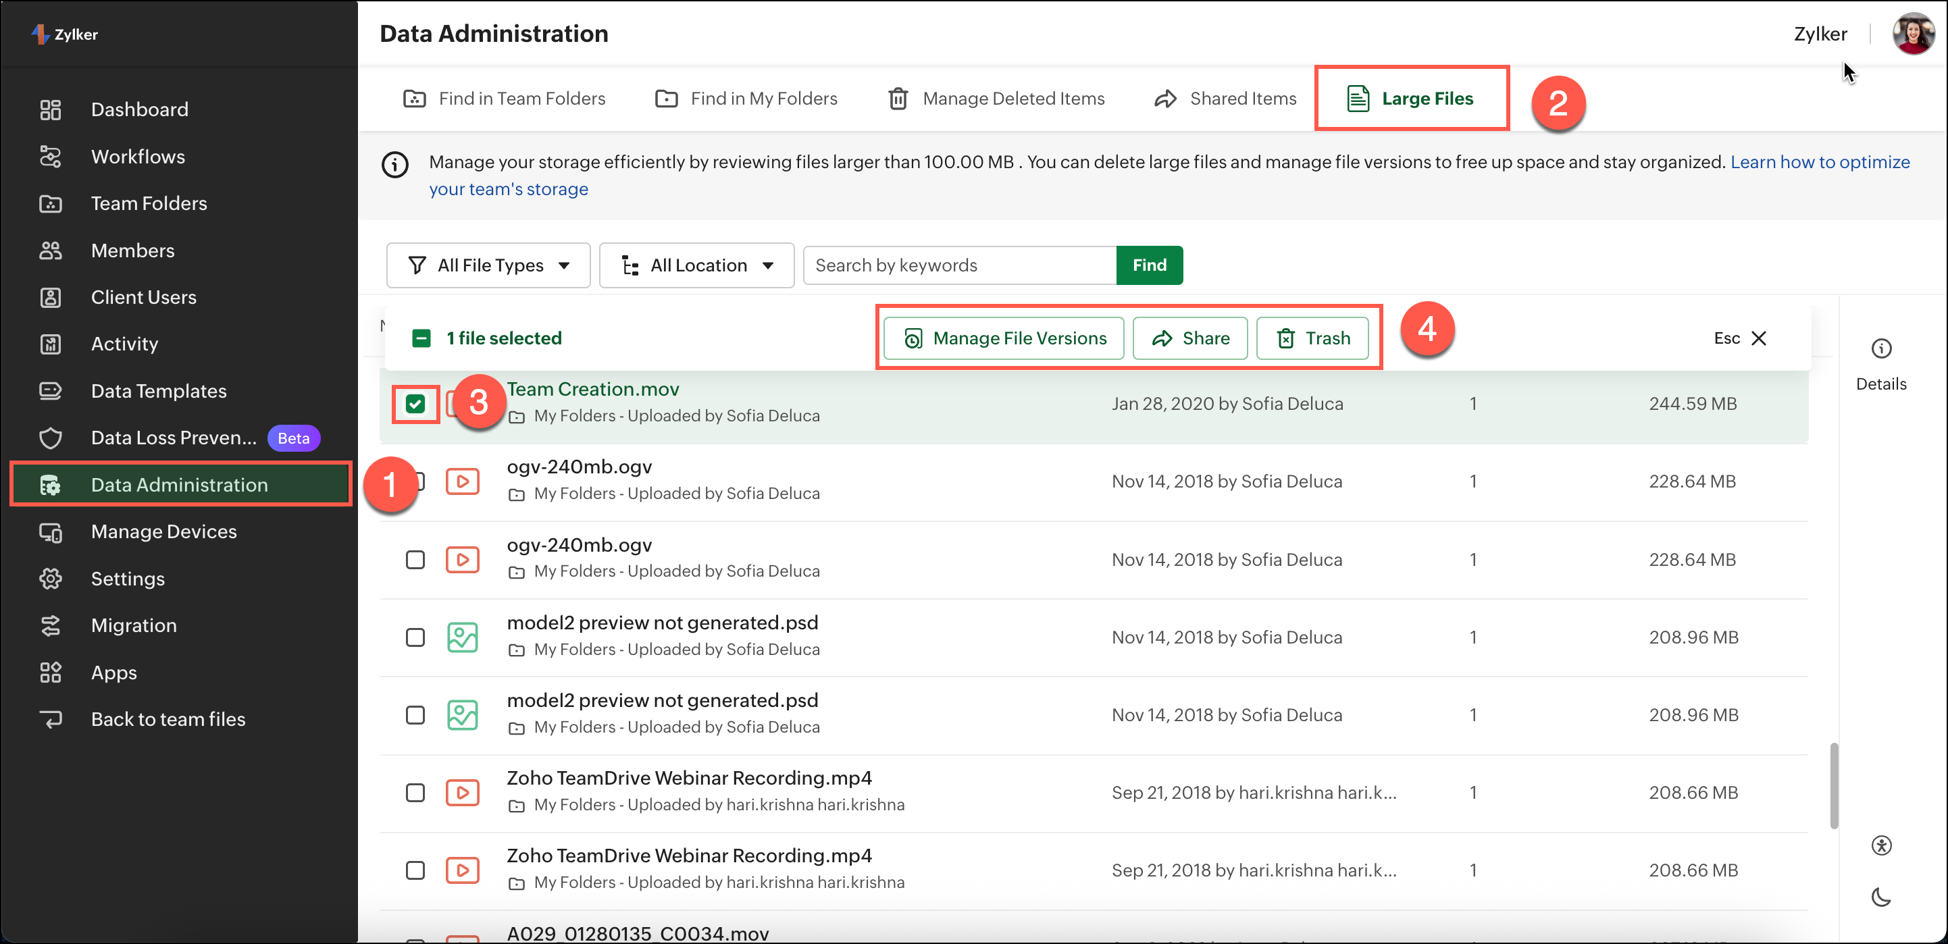
Task: Select the first model2 preview not generated.psd checkbox
Action: [415, 638]
